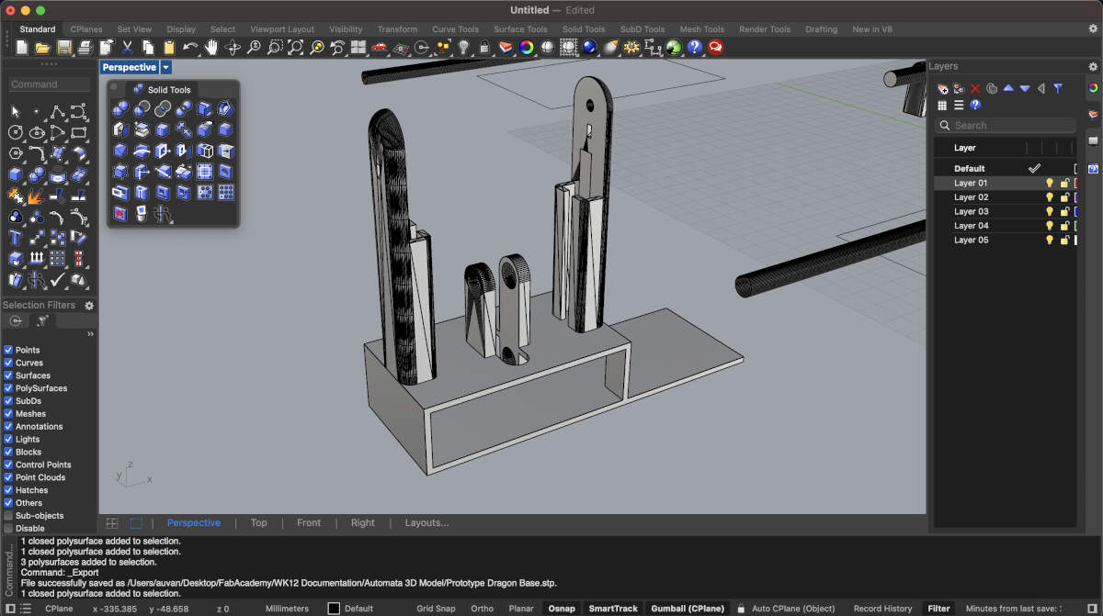Click Layer 01 red color swatch
Screen dimensions: 1103x616
pyautogui.click(x=1076, y=183)
